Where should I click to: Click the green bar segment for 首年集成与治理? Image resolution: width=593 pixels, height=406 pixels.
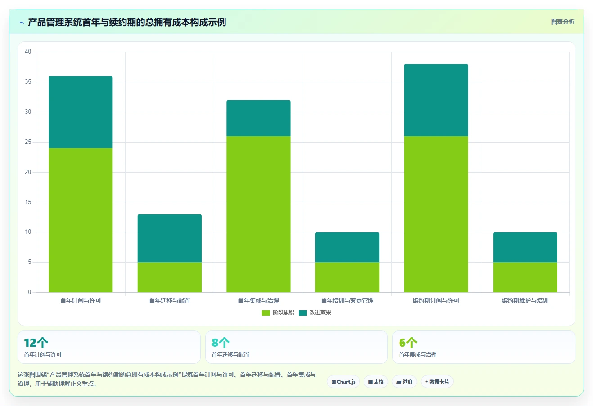click(258, 214)
